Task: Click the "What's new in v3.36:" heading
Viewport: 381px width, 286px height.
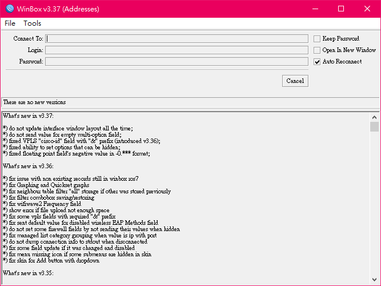Action: (x=28, y=166)
